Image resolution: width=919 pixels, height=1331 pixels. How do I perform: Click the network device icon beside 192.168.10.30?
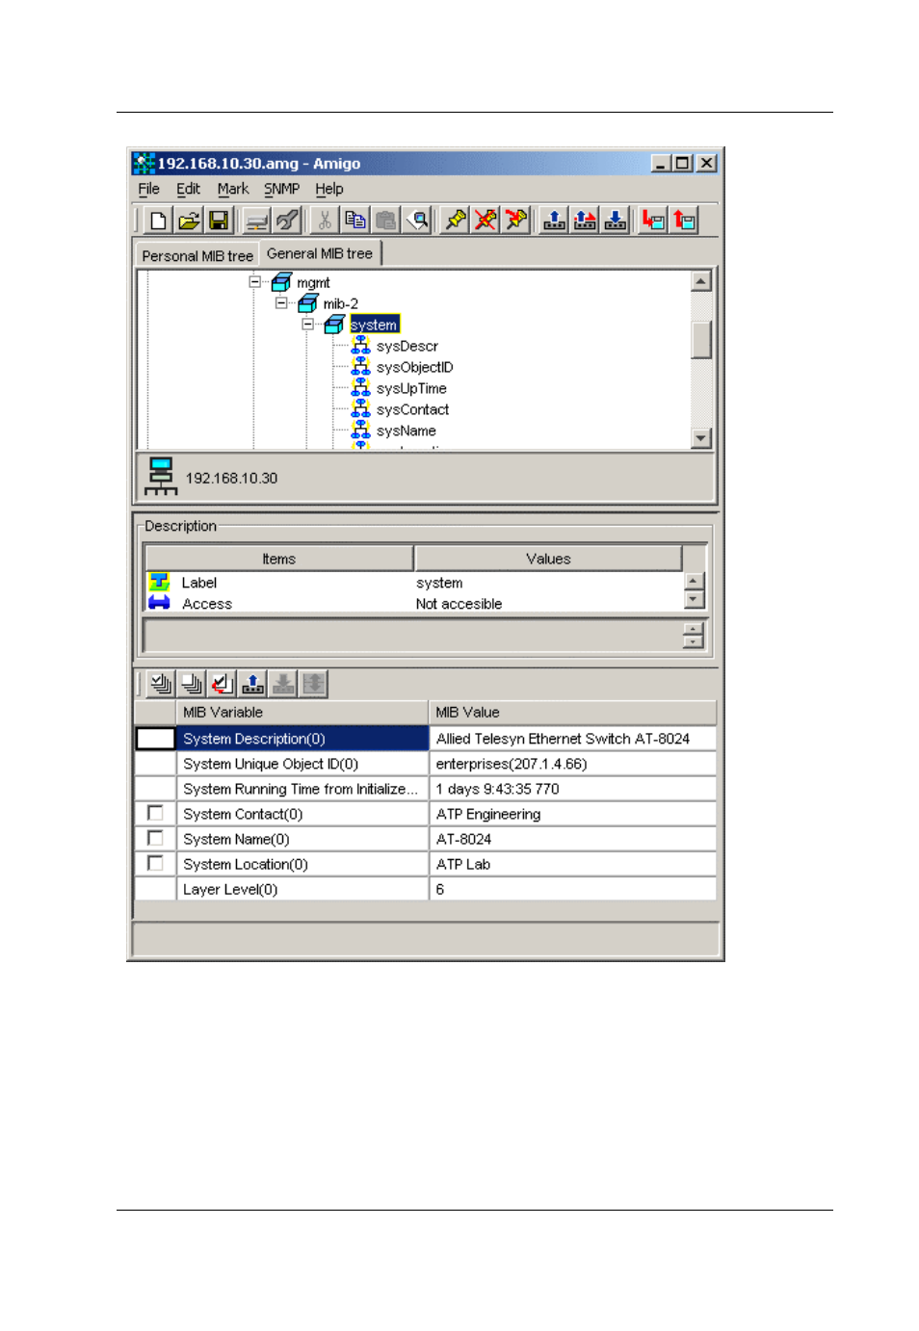pyautogui.click(x=161, y=477)
